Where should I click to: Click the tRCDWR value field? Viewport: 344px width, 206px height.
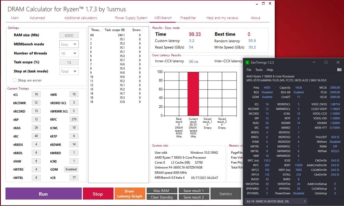36,103
